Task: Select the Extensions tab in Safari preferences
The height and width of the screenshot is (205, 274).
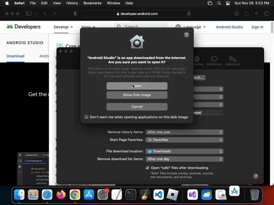Action: click(214, 61)
